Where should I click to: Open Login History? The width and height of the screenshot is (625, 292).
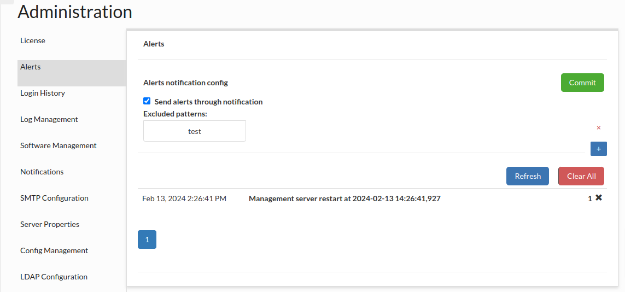click(x=43, y=94)
